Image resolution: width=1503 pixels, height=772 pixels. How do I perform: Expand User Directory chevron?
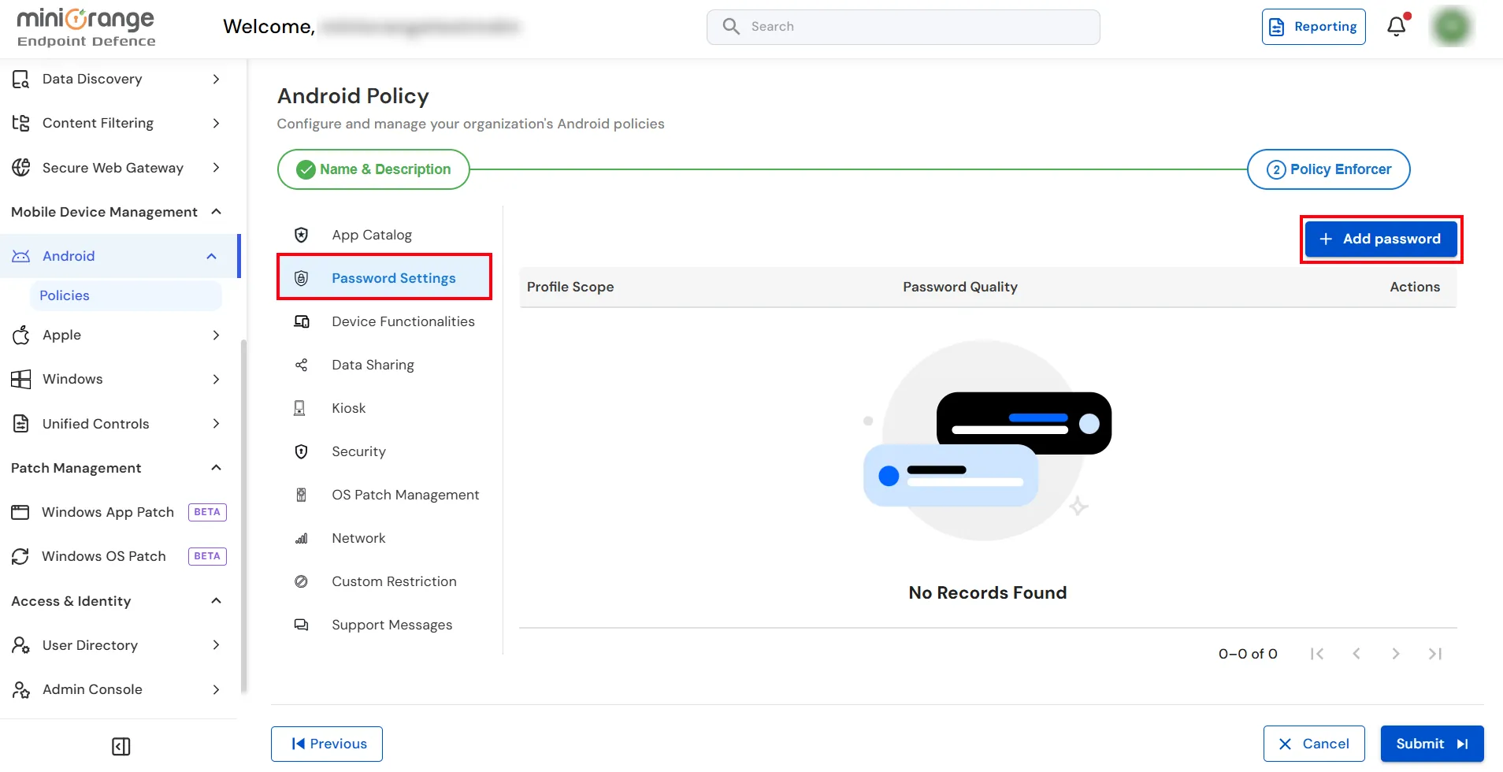pos(217,644)
